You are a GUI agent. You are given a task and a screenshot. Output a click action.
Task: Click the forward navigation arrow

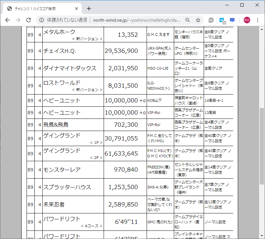[x=18, y=20]
